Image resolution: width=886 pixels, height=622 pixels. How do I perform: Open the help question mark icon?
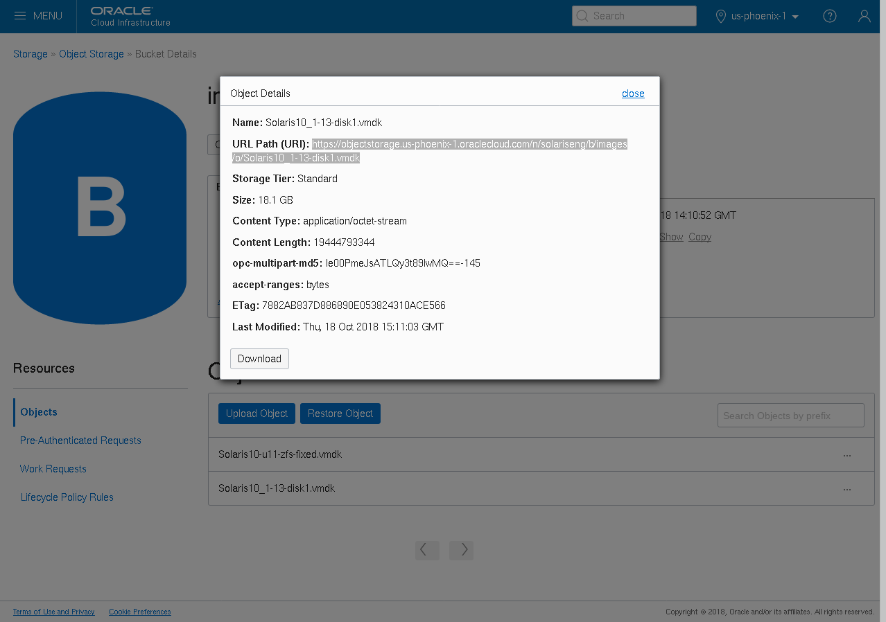830,16
